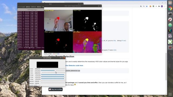
Task: Open the File menu in the terminal window
Action: click(22, 7)
